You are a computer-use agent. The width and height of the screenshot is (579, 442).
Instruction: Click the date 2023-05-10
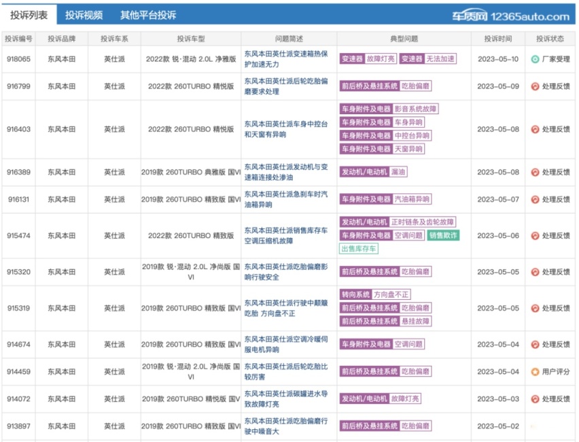pyautogui.click(x=498, y=59)
